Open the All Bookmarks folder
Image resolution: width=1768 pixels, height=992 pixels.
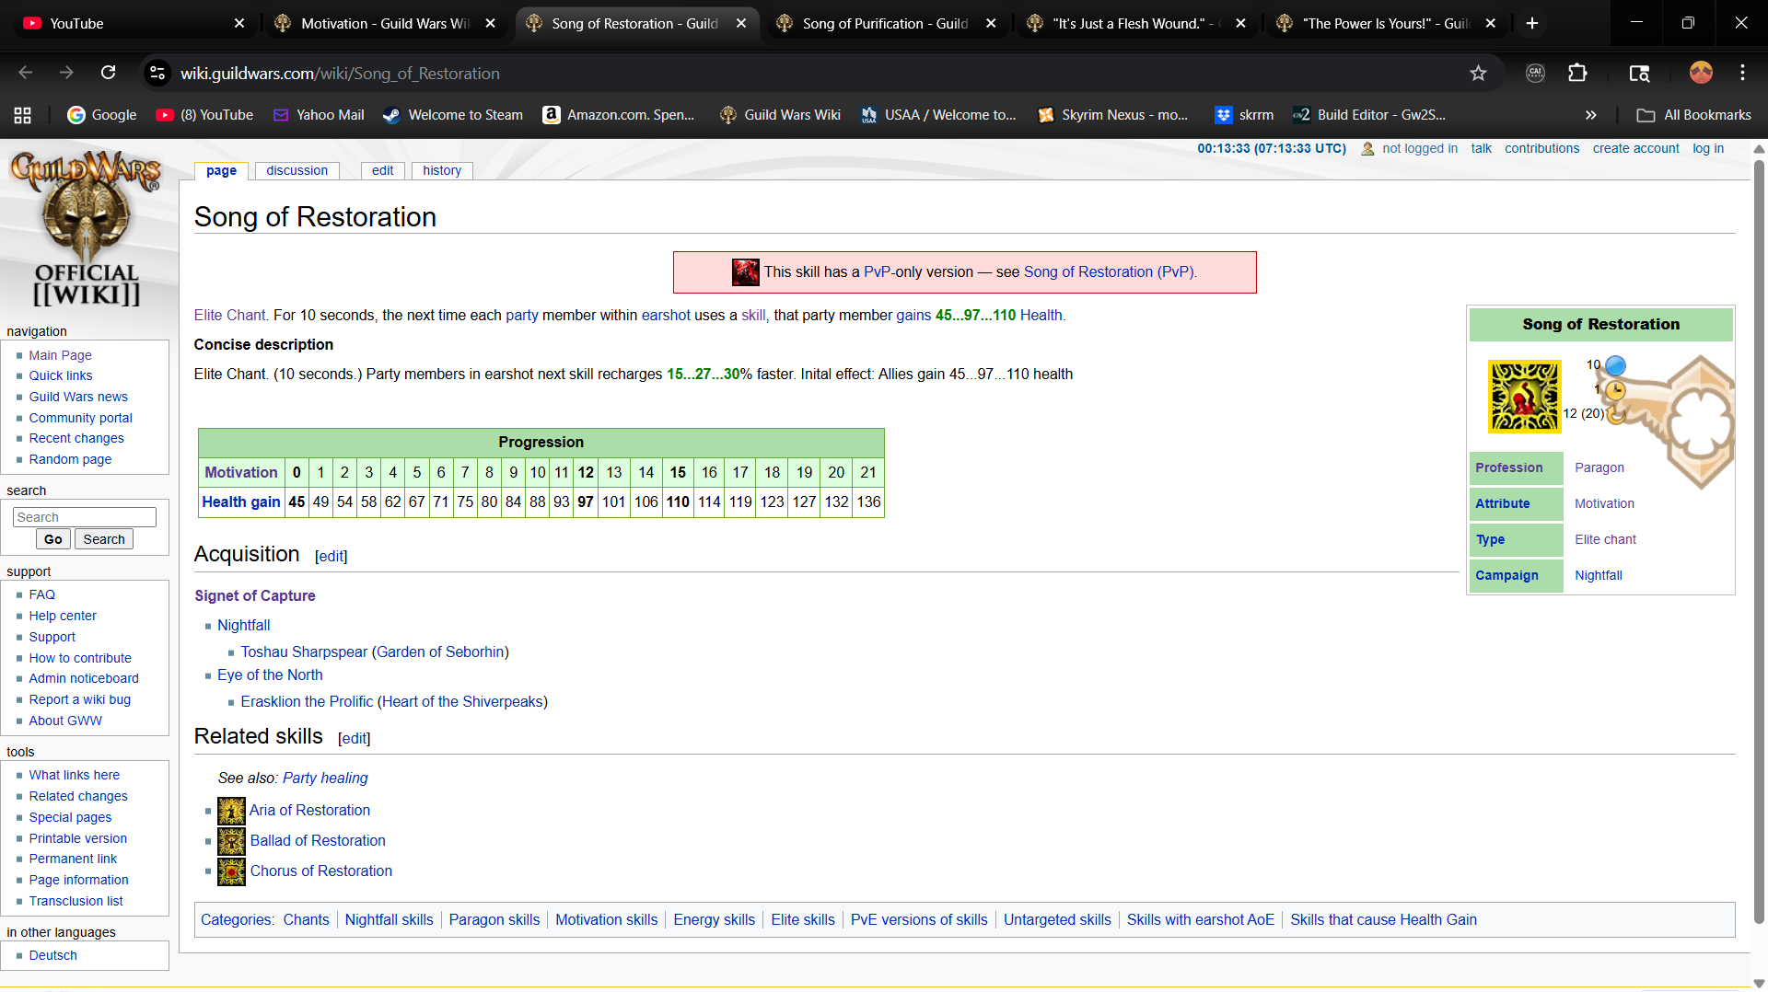click(1694, 115)
